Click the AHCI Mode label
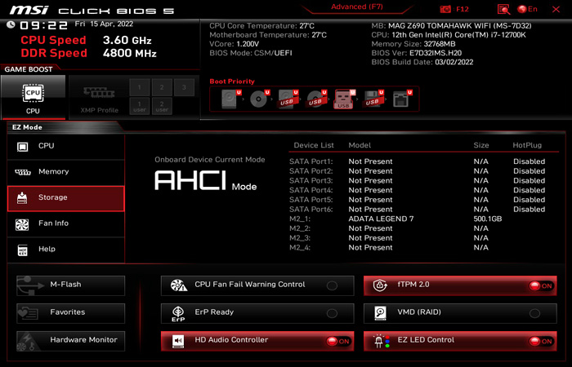The height and width of the screenshot is (367, 572). (206, 180)
